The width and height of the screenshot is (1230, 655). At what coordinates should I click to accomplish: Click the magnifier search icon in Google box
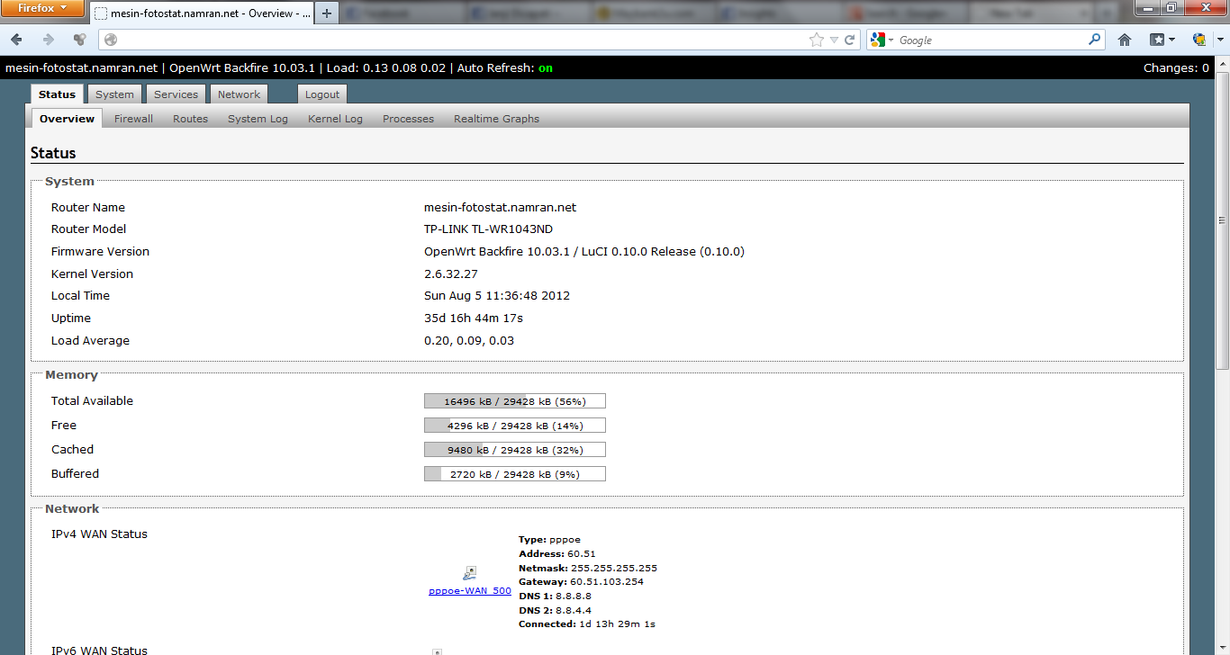[1095, 40]
